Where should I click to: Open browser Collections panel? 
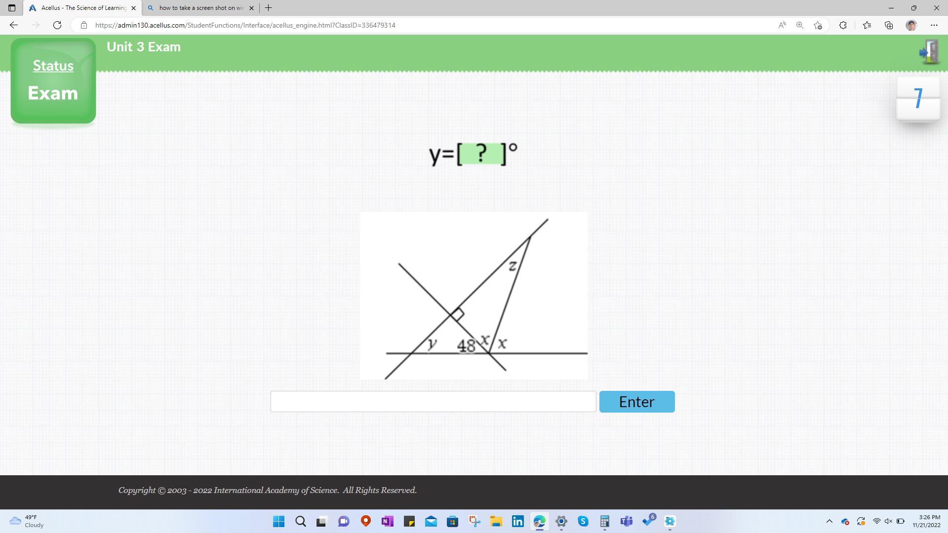tap(889, 25)
